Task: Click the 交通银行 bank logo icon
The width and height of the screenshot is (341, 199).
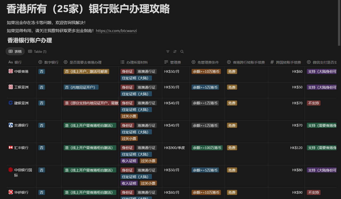Action: coord(11,125)
